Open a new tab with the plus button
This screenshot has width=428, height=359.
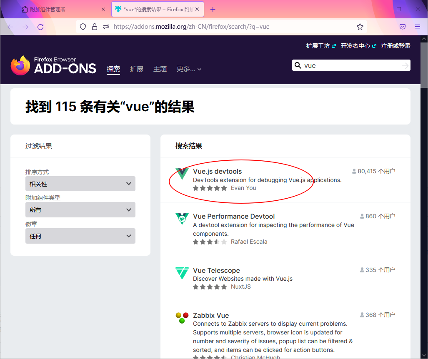213,10
